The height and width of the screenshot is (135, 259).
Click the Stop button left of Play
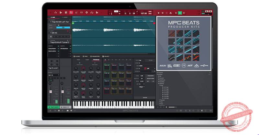176,13
